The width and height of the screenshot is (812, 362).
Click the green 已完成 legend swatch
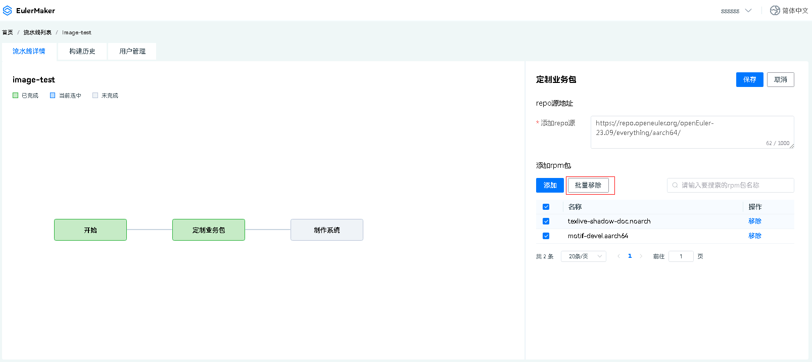[x=16, y=96]
